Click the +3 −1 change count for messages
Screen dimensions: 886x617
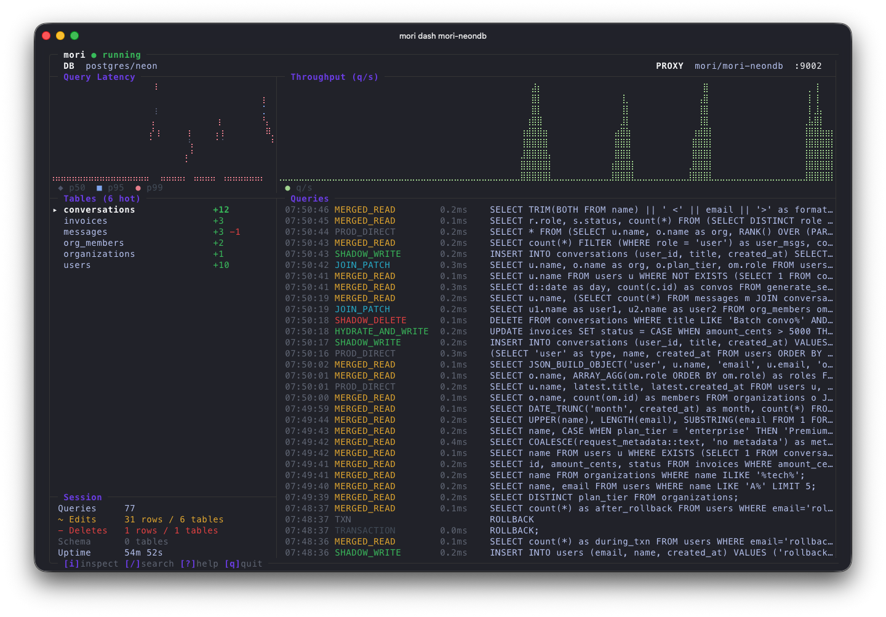226,232
